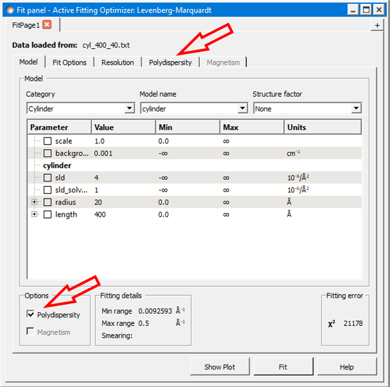Check the background parameter checkbox
The height and width of the screenshot is (387, 390).
pos(48,153)
